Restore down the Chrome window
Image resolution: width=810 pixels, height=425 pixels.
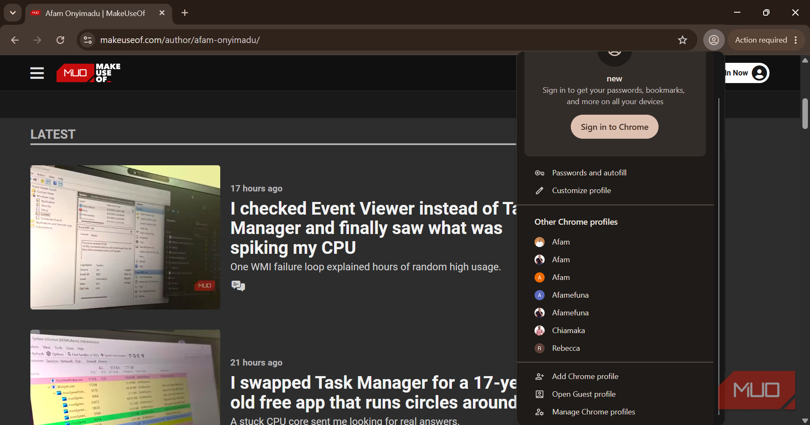[x=766, y=13]
